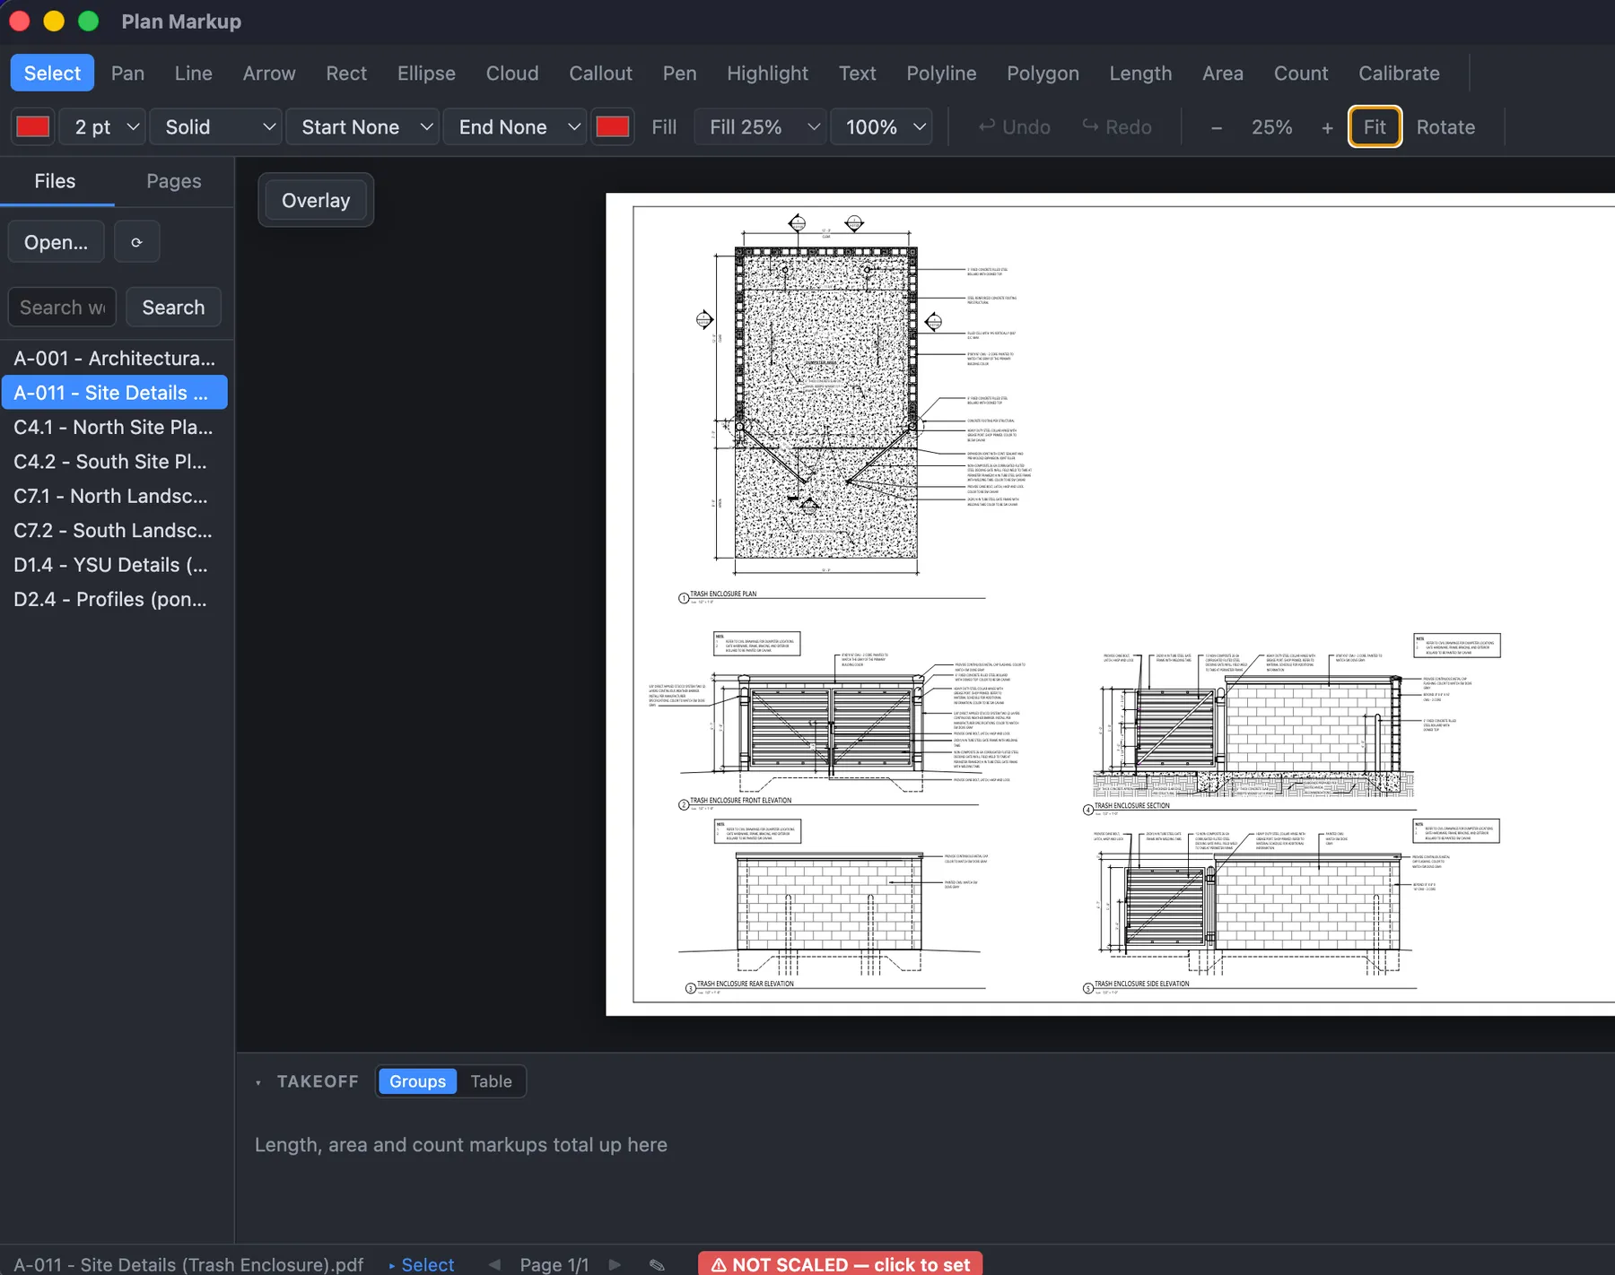
Task: Click the 25% zoom level value
Action: (x=1271, y=127)
